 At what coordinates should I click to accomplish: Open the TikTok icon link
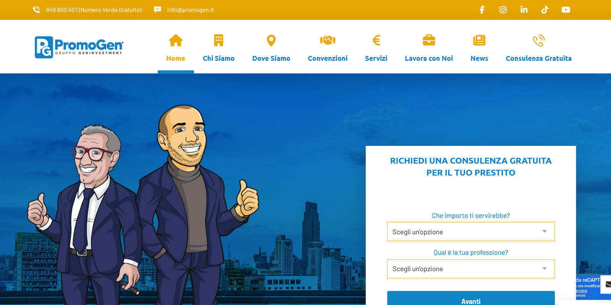click(545, 10)
